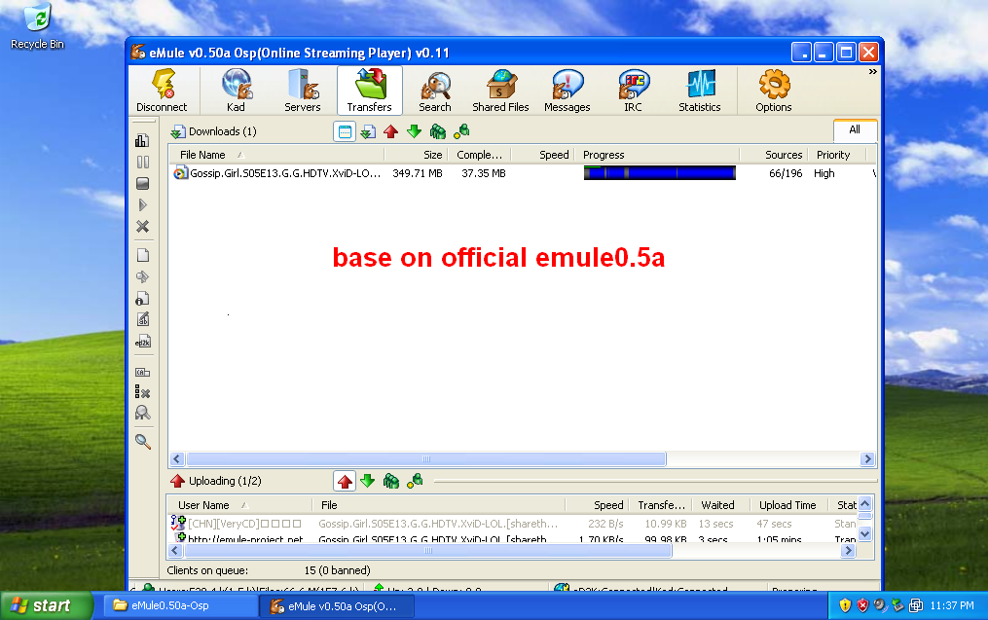
Task: Sort uploads by User Name column
Action: [x=239, y=505]
